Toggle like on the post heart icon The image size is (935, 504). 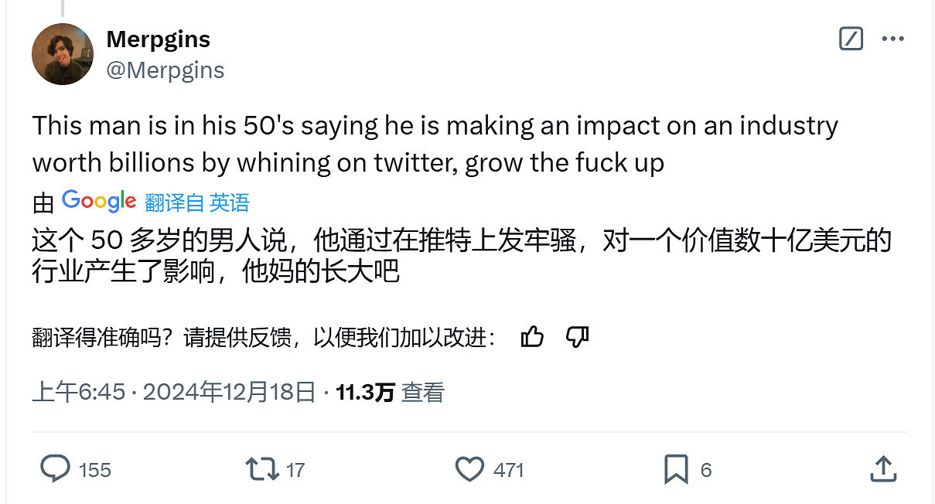(469, 469)
